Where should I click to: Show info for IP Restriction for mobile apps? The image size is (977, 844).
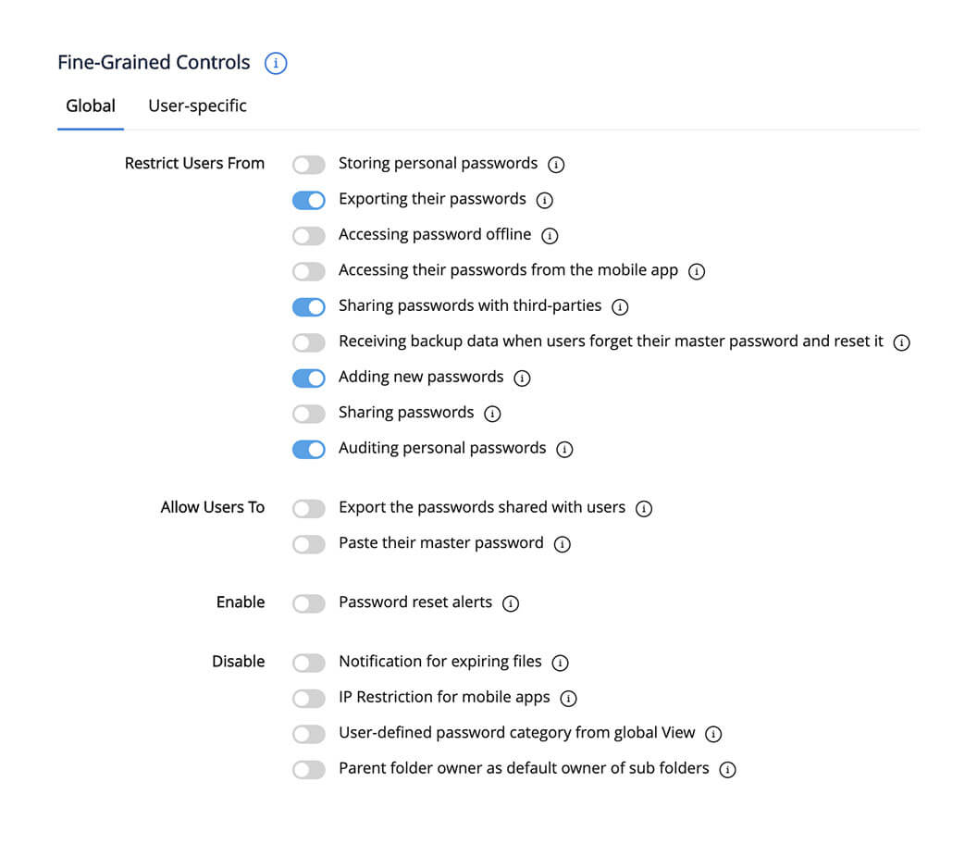click(569, 698)
